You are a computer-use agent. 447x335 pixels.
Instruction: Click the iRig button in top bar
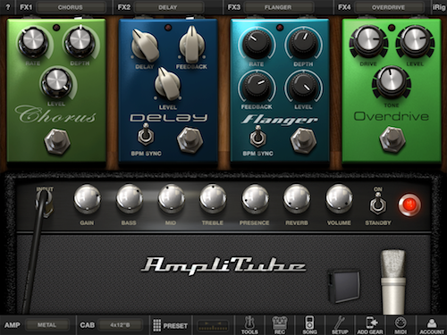[439, 7]
